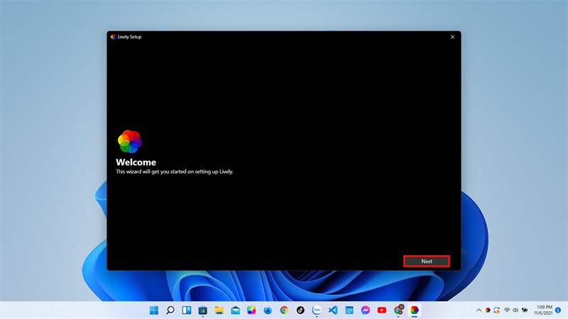Open Zalo chat app in taskbar
This screenshot has height=319, width=568.
[x=317, y=310]
